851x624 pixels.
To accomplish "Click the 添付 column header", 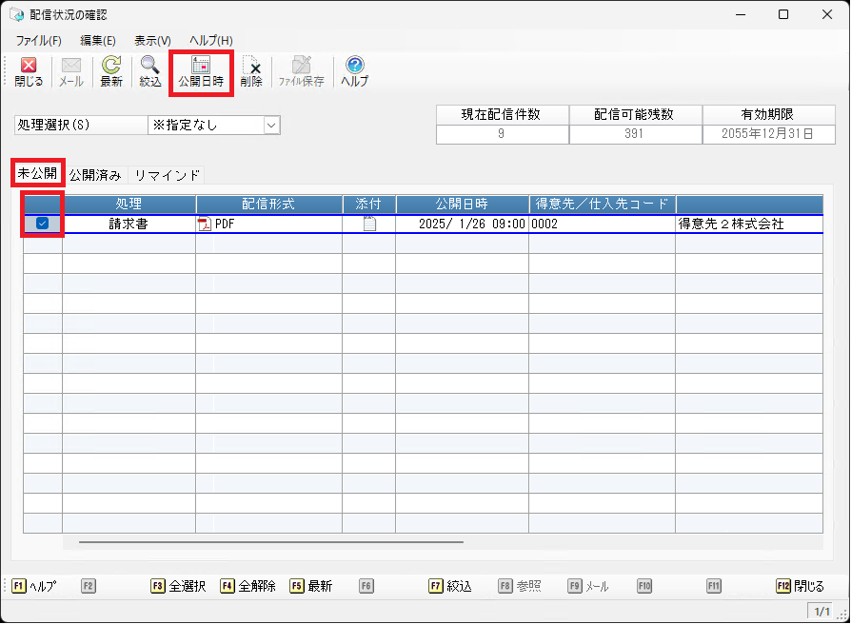I will [368, 205].
